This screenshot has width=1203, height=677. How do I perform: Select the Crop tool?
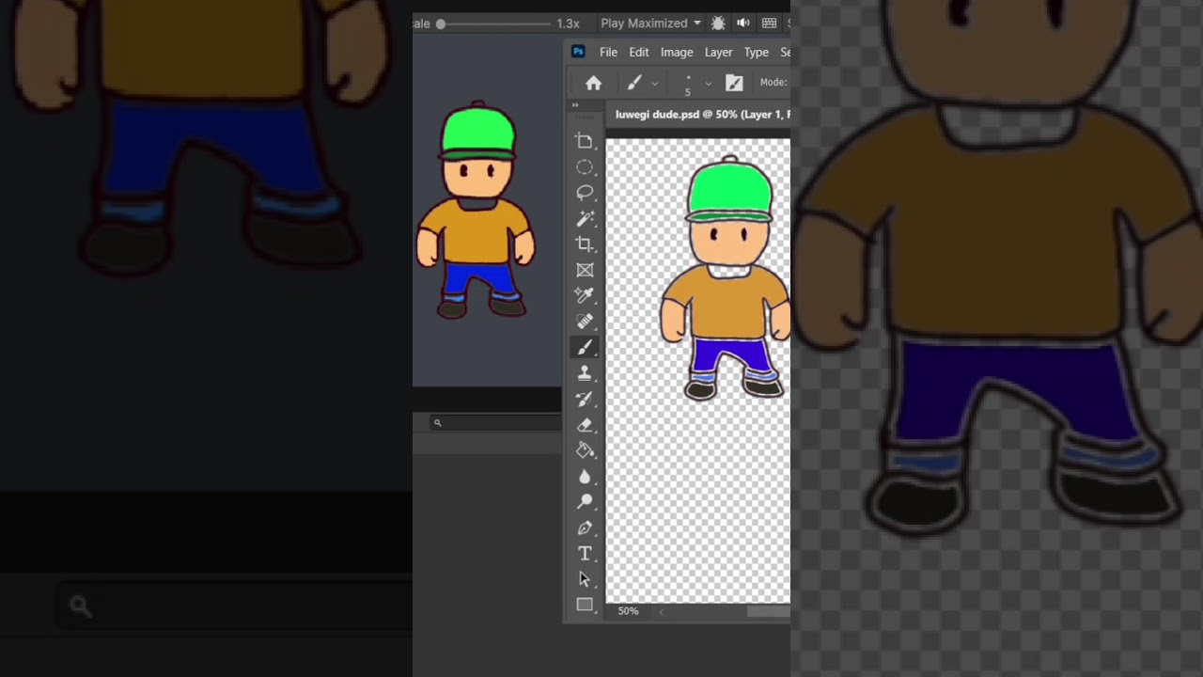[585, 244]
